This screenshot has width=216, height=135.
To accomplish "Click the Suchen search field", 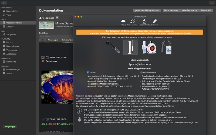I will [56, 36].
